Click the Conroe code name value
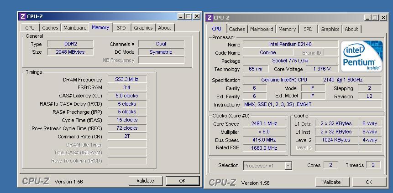Screen dimensions: 393x193 click(x=268, y=52)
